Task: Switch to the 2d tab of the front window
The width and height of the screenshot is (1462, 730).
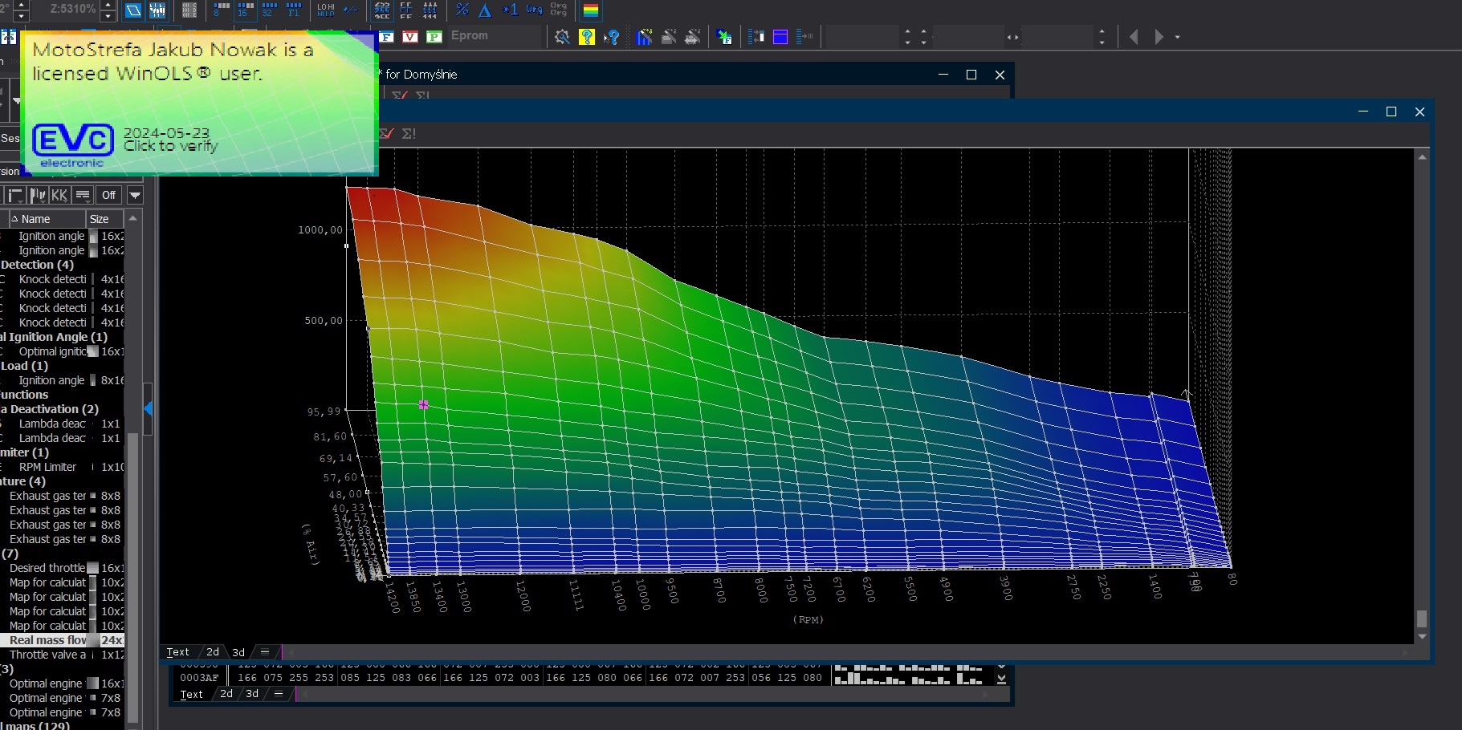Action: point(213,652)
